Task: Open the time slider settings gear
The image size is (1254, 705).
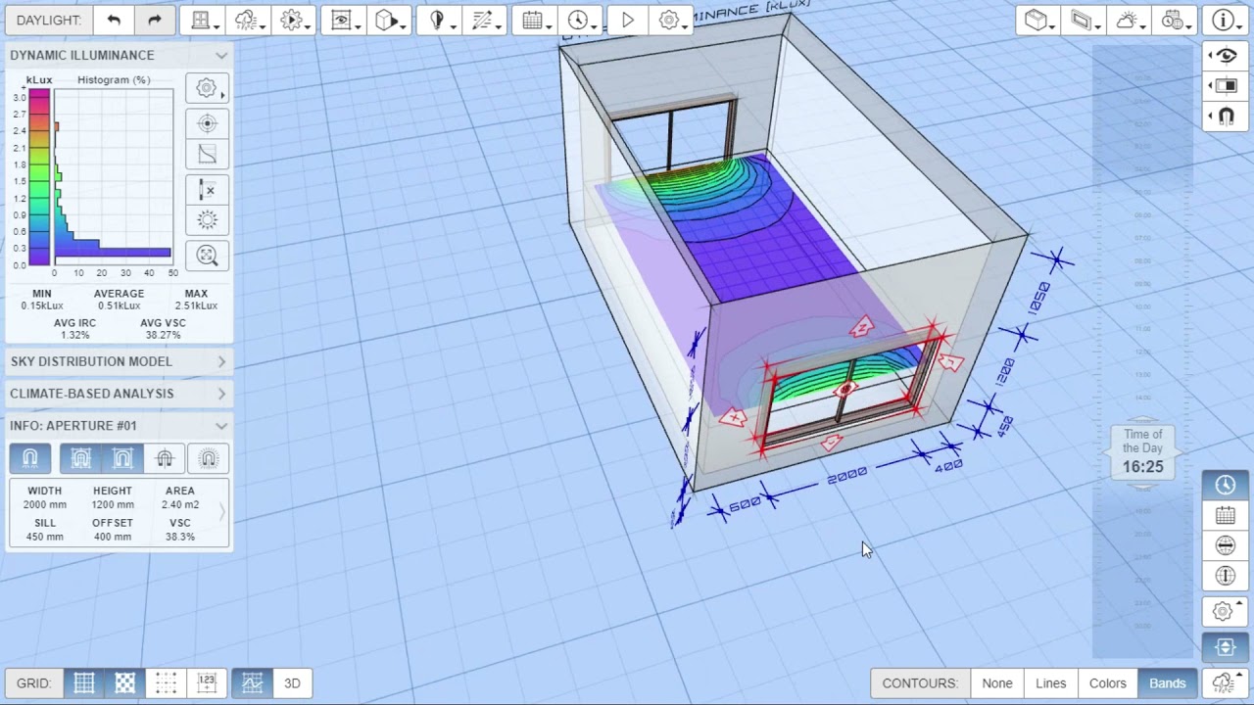Action: pos(1224,612)
